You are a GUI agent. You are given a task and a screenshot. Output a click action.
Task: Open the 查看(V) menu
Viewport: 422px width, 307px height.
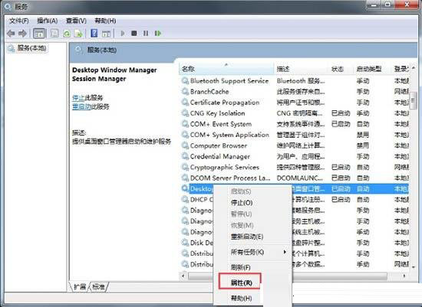pos(76,21)
